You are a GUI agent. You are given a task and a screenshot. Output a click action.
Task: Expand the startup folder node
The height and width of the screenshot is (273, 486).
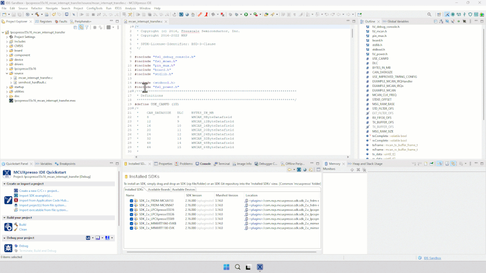7,87
